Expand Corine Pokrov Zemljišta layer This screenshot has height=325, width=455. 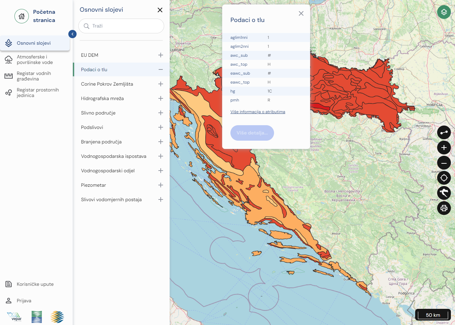160,84
